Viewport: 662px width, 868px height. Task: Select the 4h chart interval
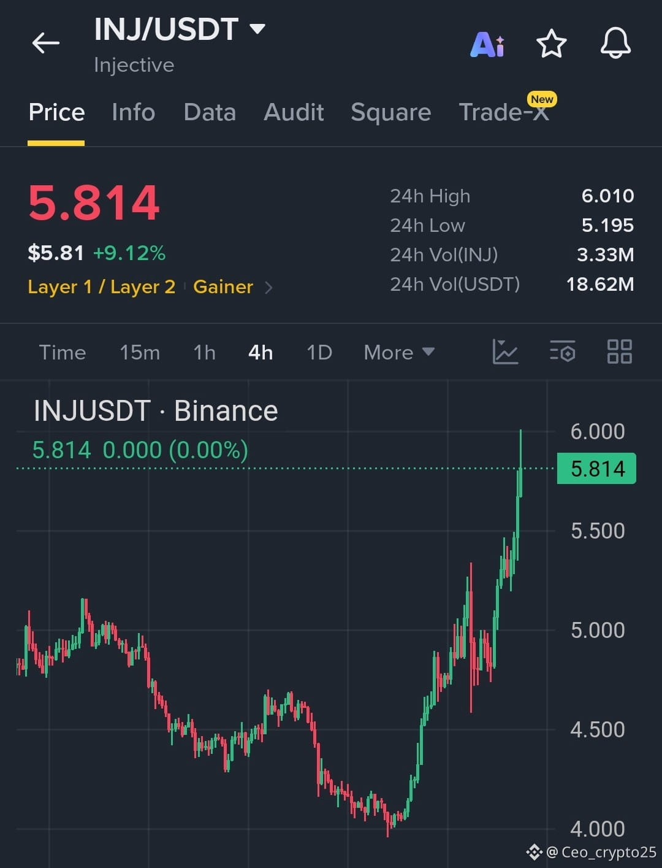261,353
